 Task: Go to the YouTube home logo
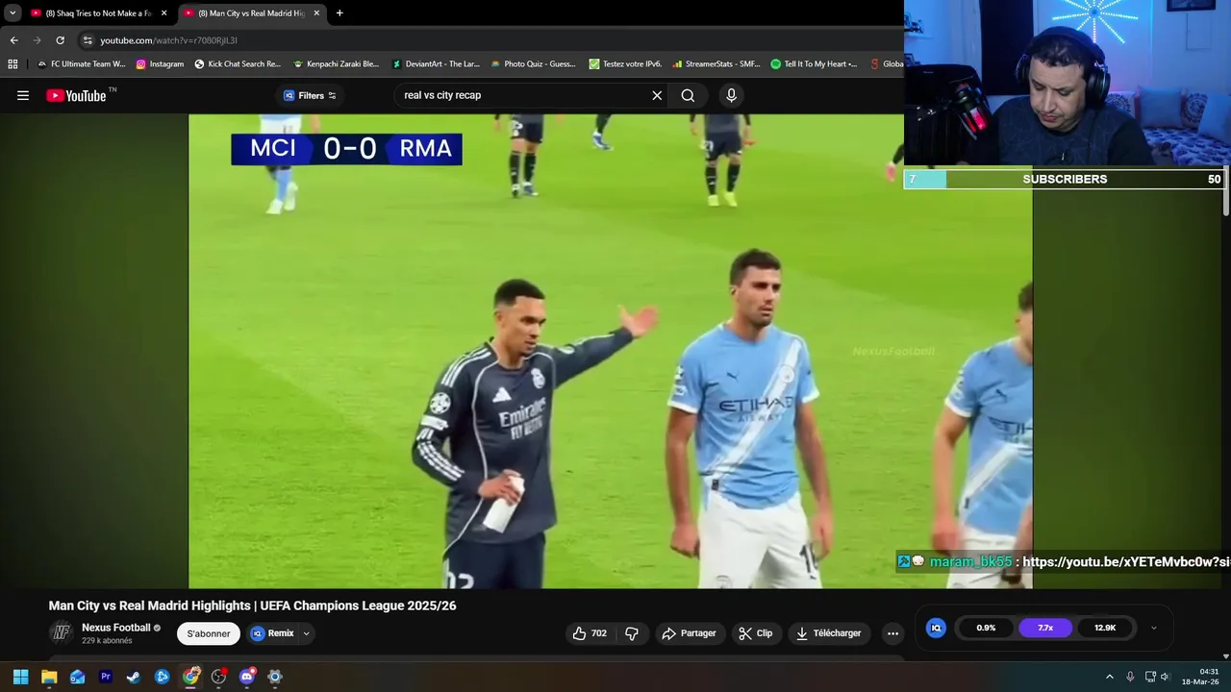[77, 95]
